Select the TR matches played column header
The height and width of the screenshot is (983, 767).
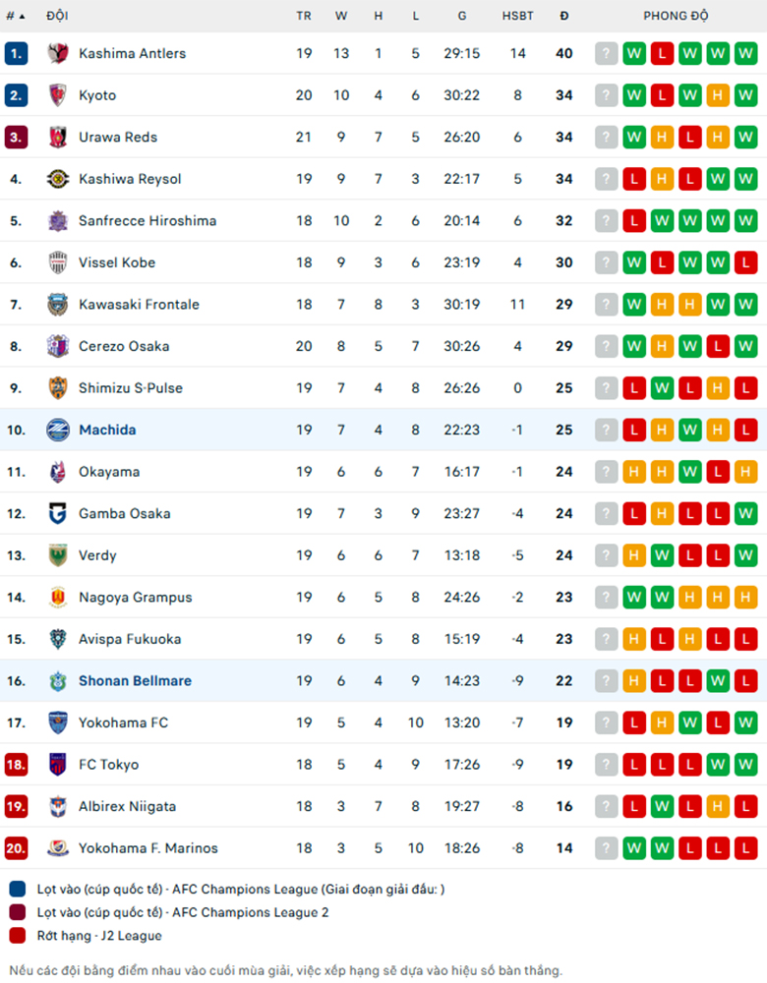[x=304, y=16]
